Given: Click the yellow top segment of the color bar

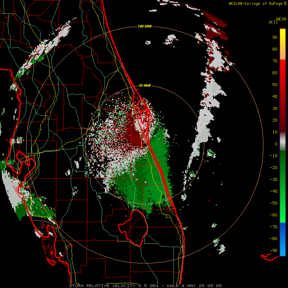Looking at the screenshot, I should (x=283, y=44).
